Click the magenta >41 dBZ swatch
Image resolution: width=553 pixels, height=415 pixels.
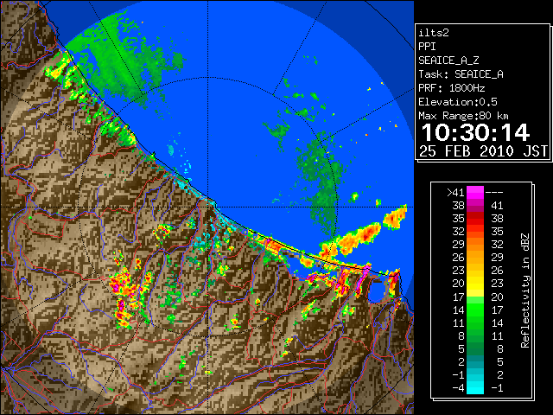[x=475, y=192]
